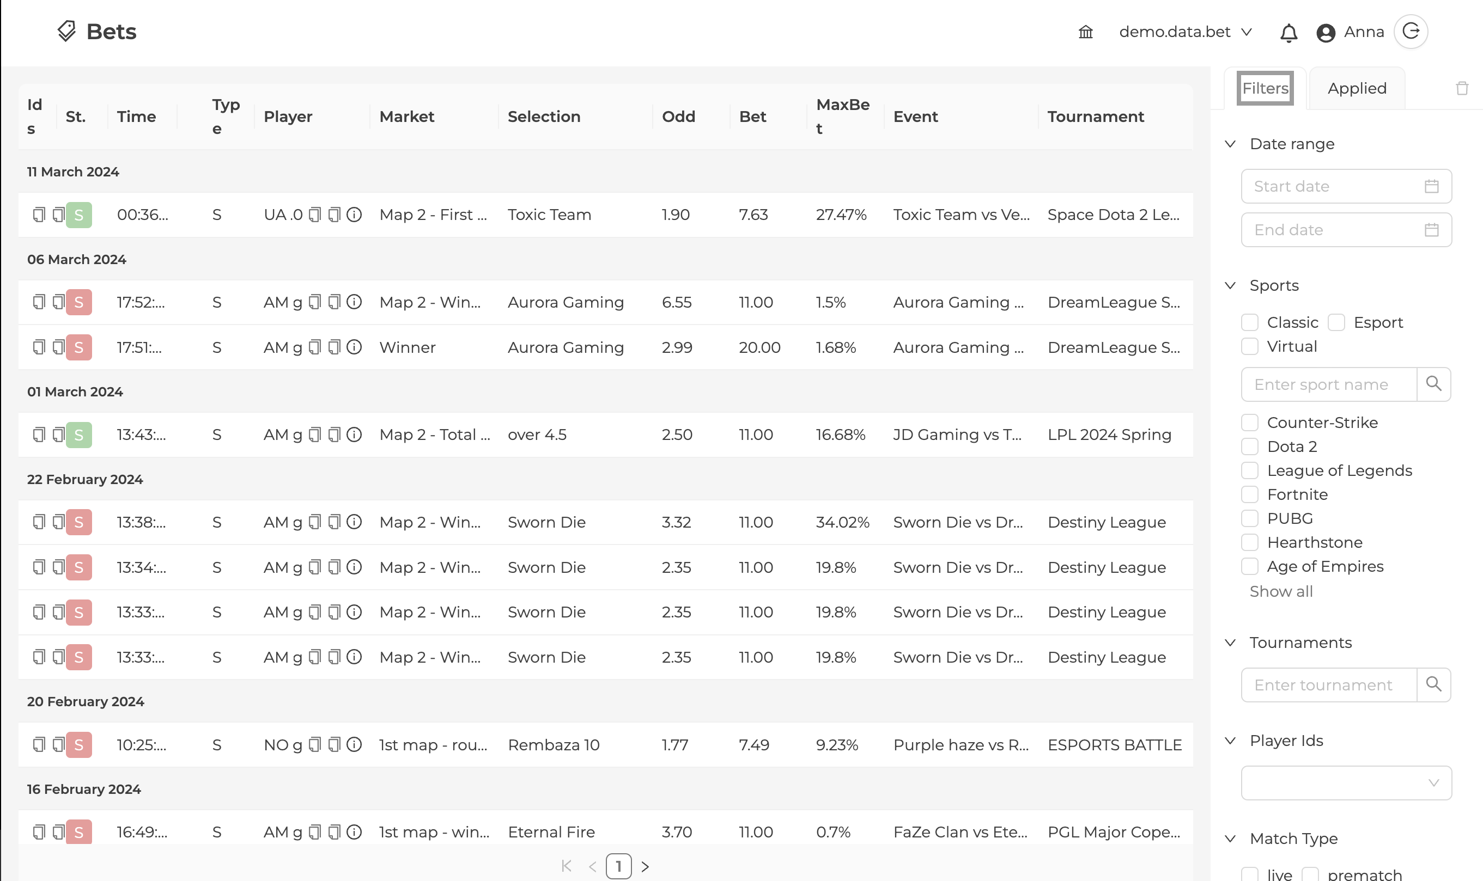The height and width of the screenshot is (881, 1483).
Task: Check the Age of Empires checkbox
Action: [x=1250, y=566]
